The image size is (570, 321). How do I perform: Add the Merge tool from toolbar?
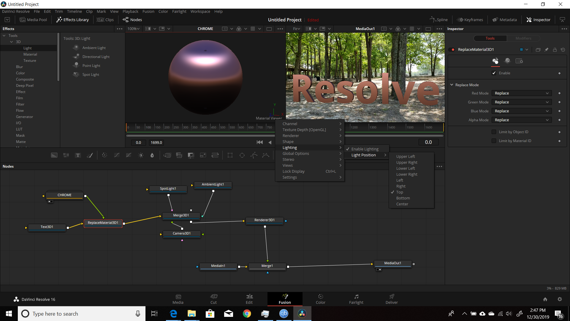coord(167,155)
